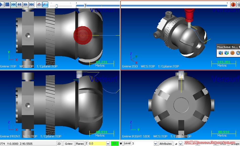The width and height of the screenshot is (240, 146).
Task: Expand the color dropdown arrow beside green swatch
Action: coord(121,143)
